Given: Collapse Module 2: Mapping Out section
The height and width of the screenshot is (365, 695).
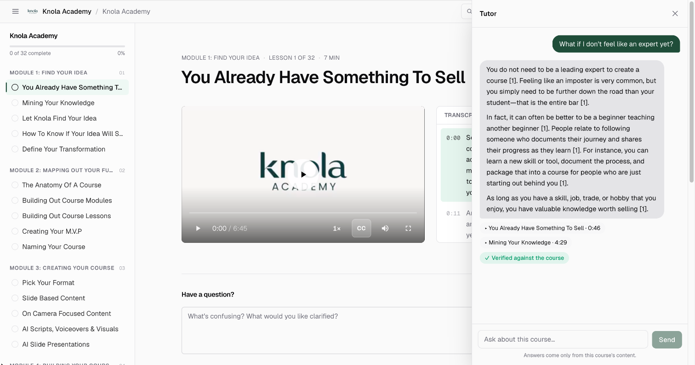Looking at the screenshot, I should [67, 170].
